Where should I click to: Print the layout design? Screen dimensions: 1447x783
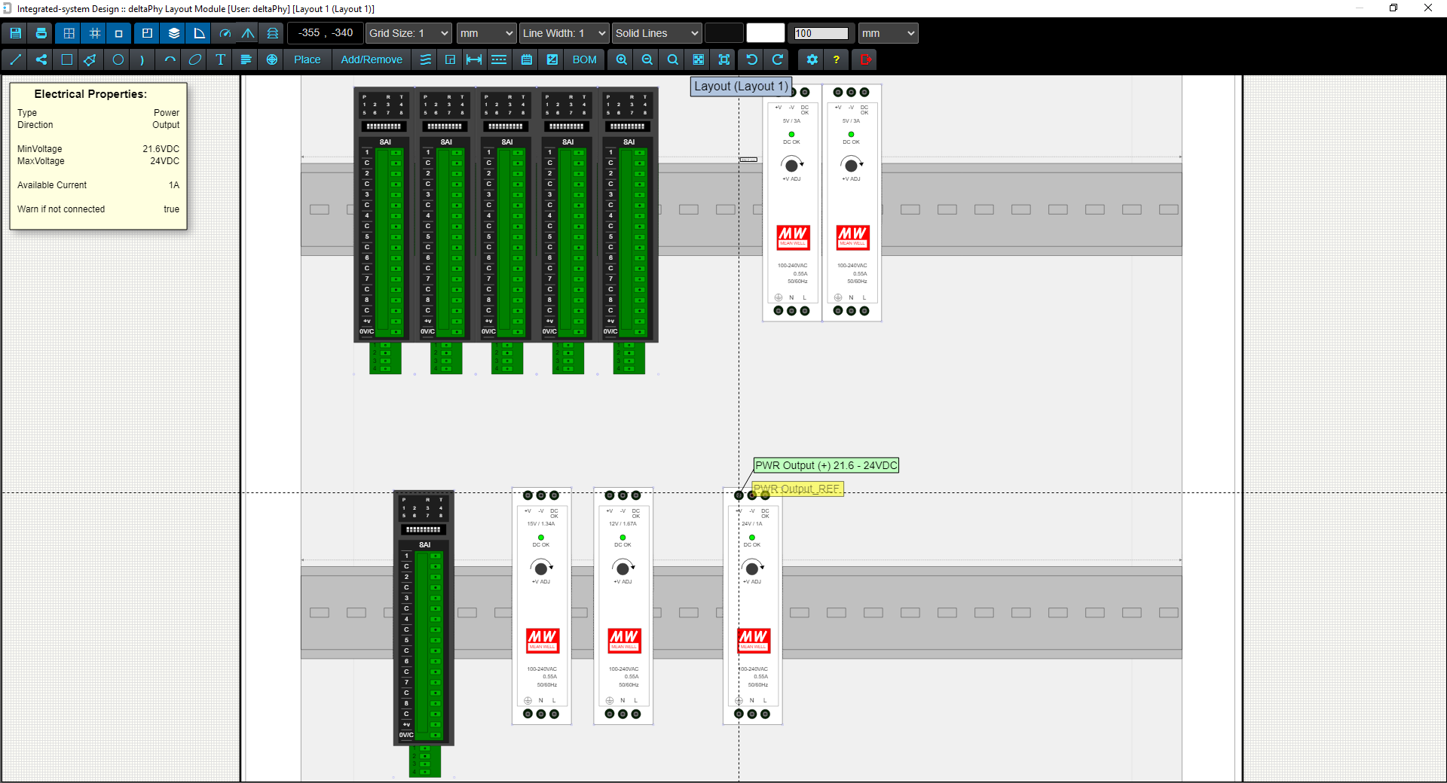coord(40,33)
